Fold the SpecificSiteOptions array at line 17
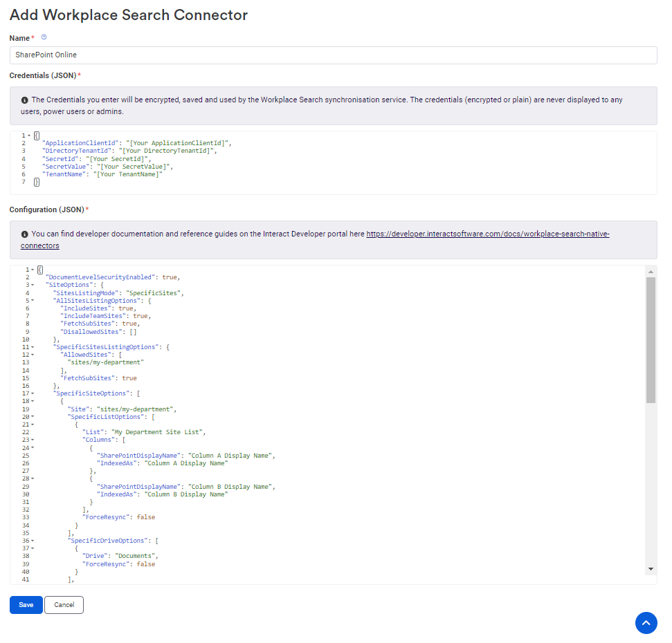This screenshot has width=672, height=643. point(33,393)
